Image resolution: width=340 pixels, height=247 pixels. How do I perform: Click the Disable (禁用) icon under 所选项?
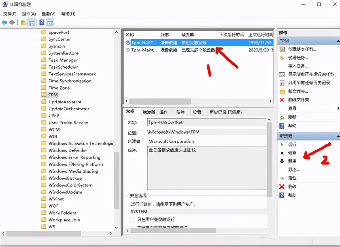pos(282,161)
